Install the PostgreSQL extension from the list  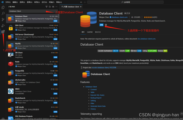click(55, 75)
